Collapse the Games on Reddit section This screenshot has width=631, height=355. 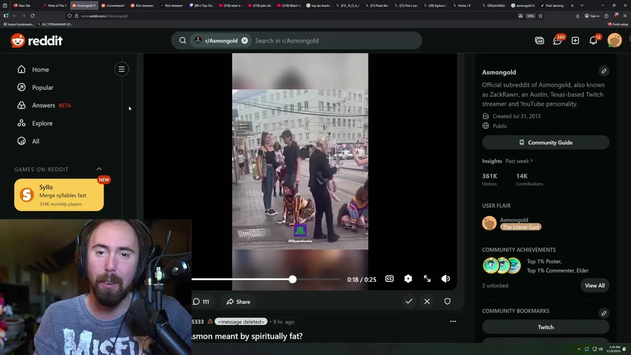point(99,169)
